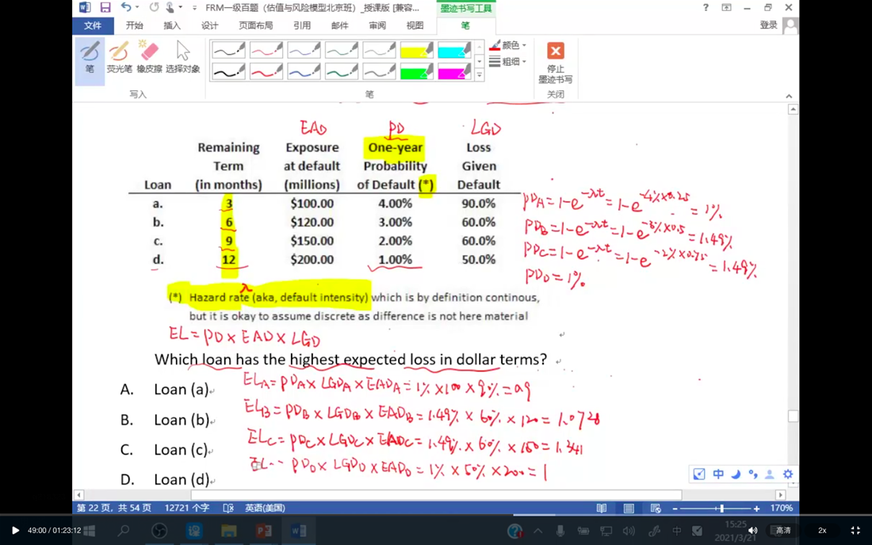Pick the thick dark green pen swatch
The height and width of the screenshot is (545, 872).
point(342,71)
